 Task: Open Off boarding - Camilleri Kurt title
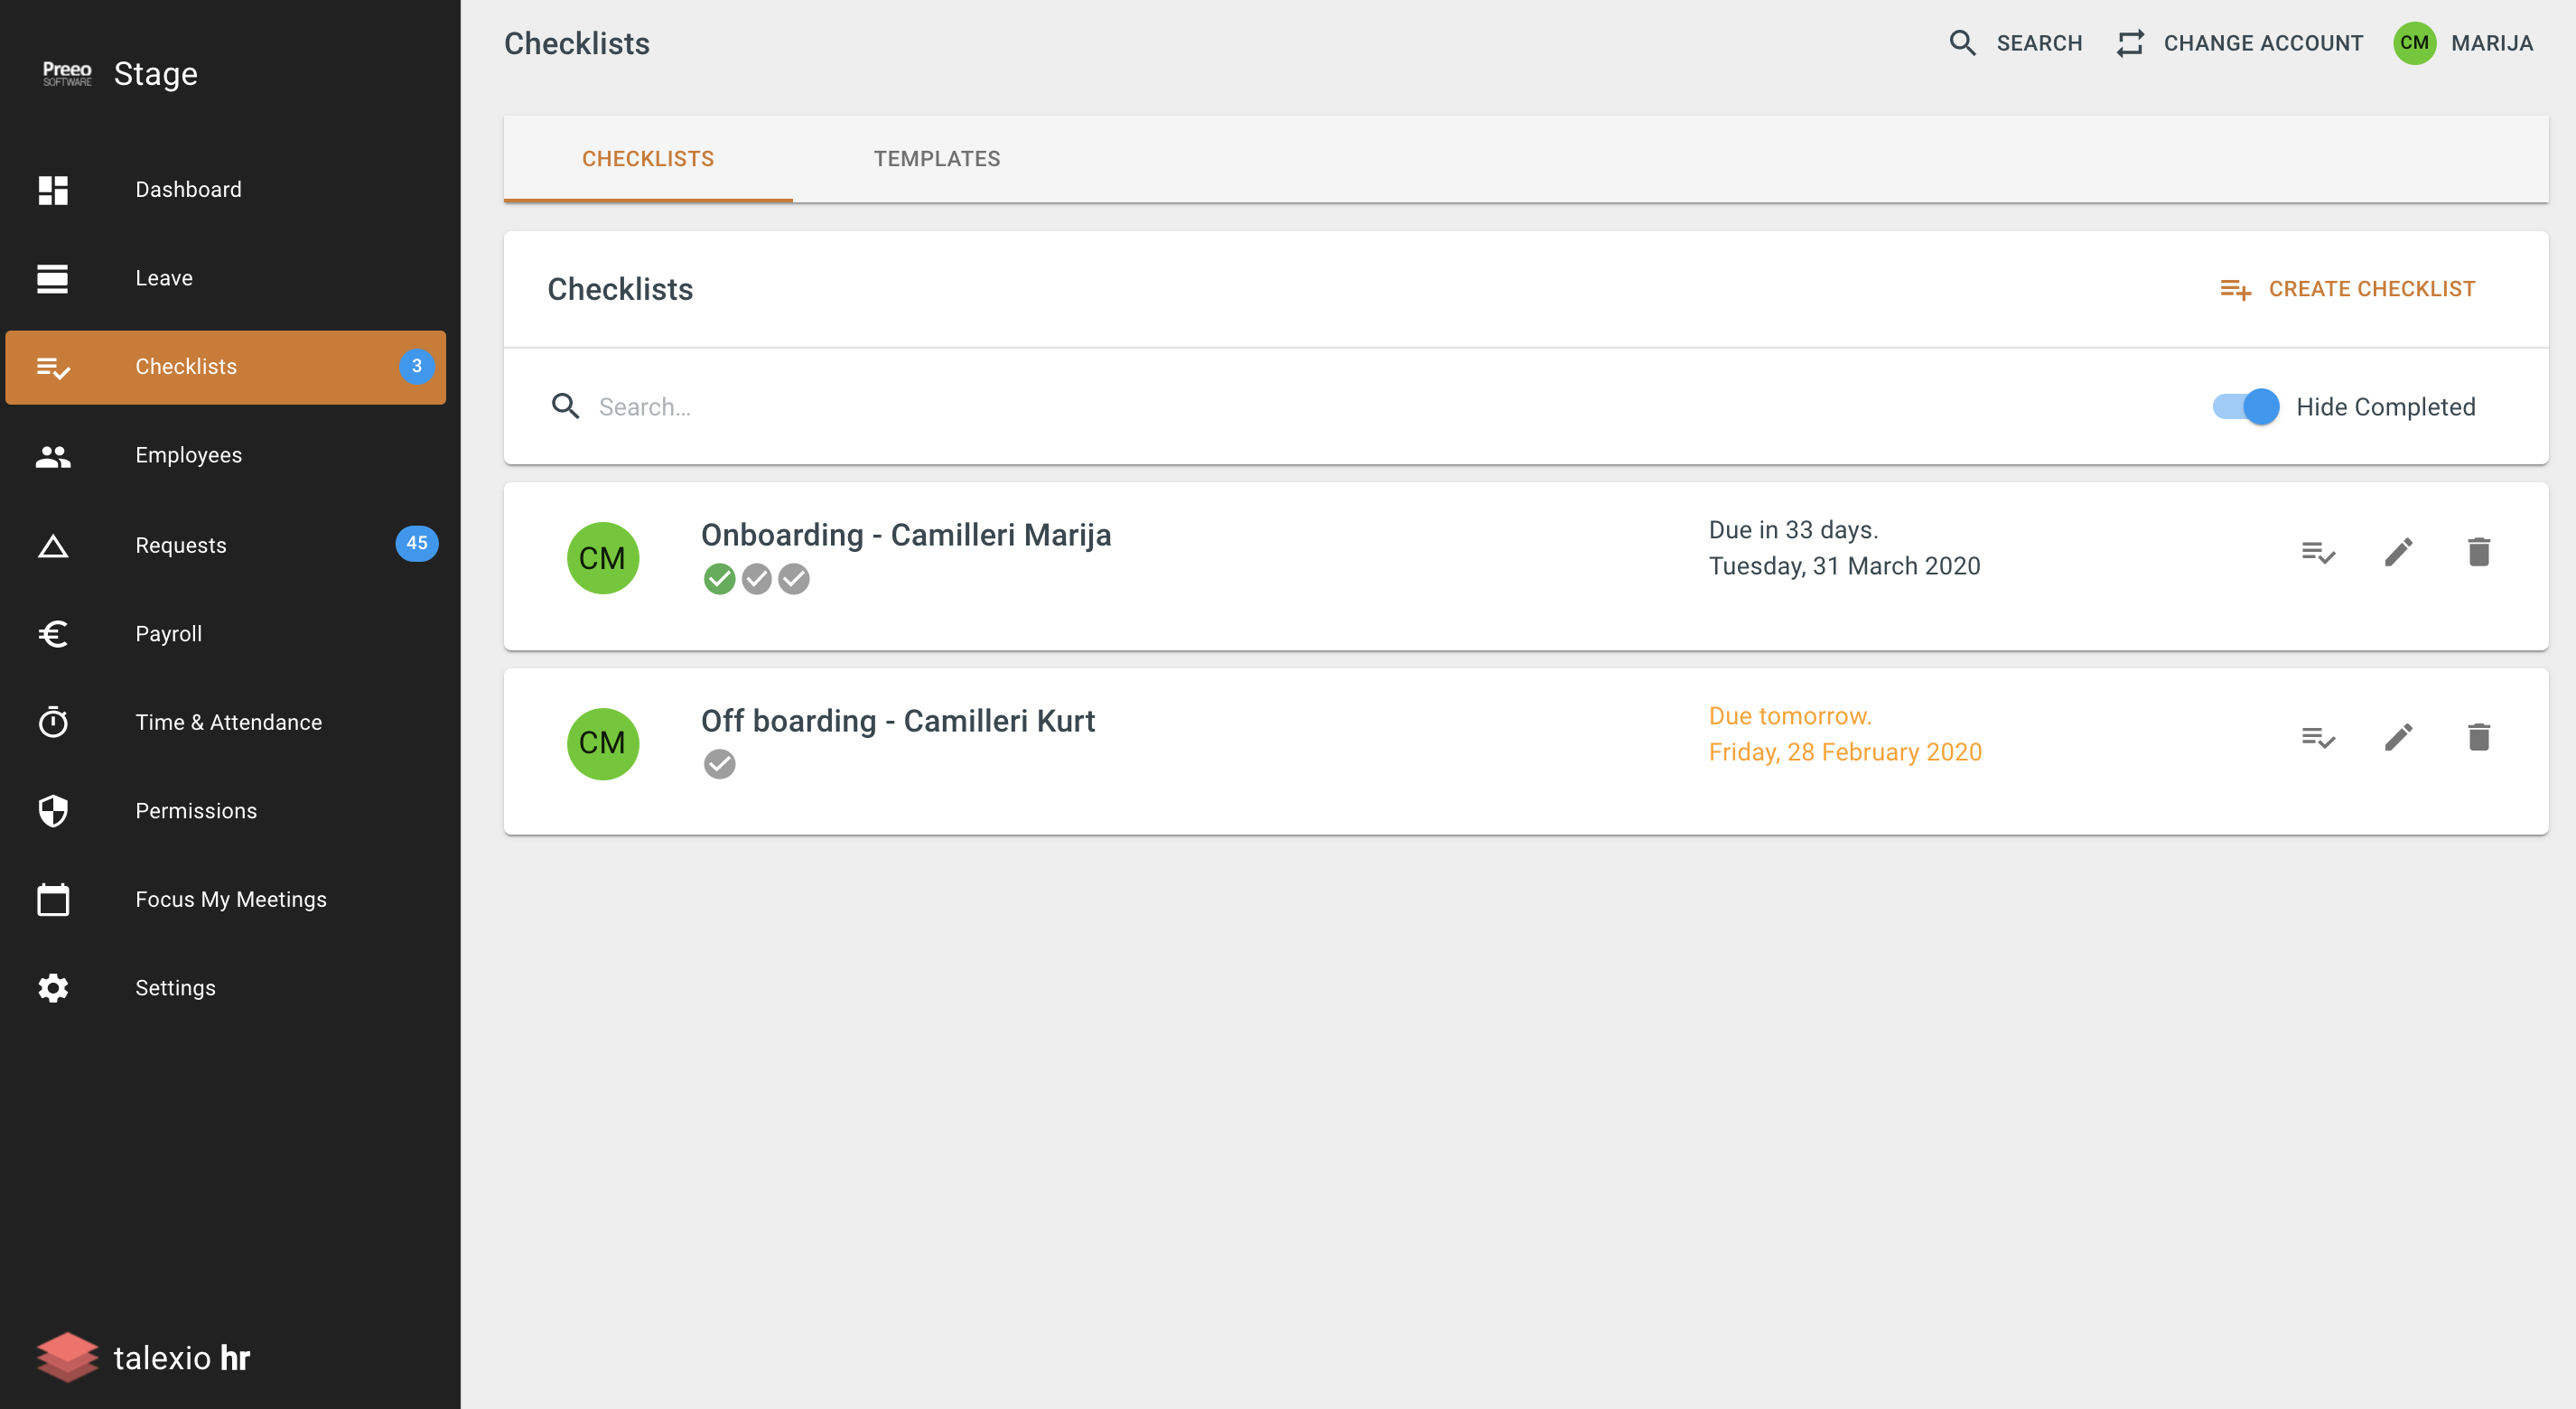click(898, 721)
